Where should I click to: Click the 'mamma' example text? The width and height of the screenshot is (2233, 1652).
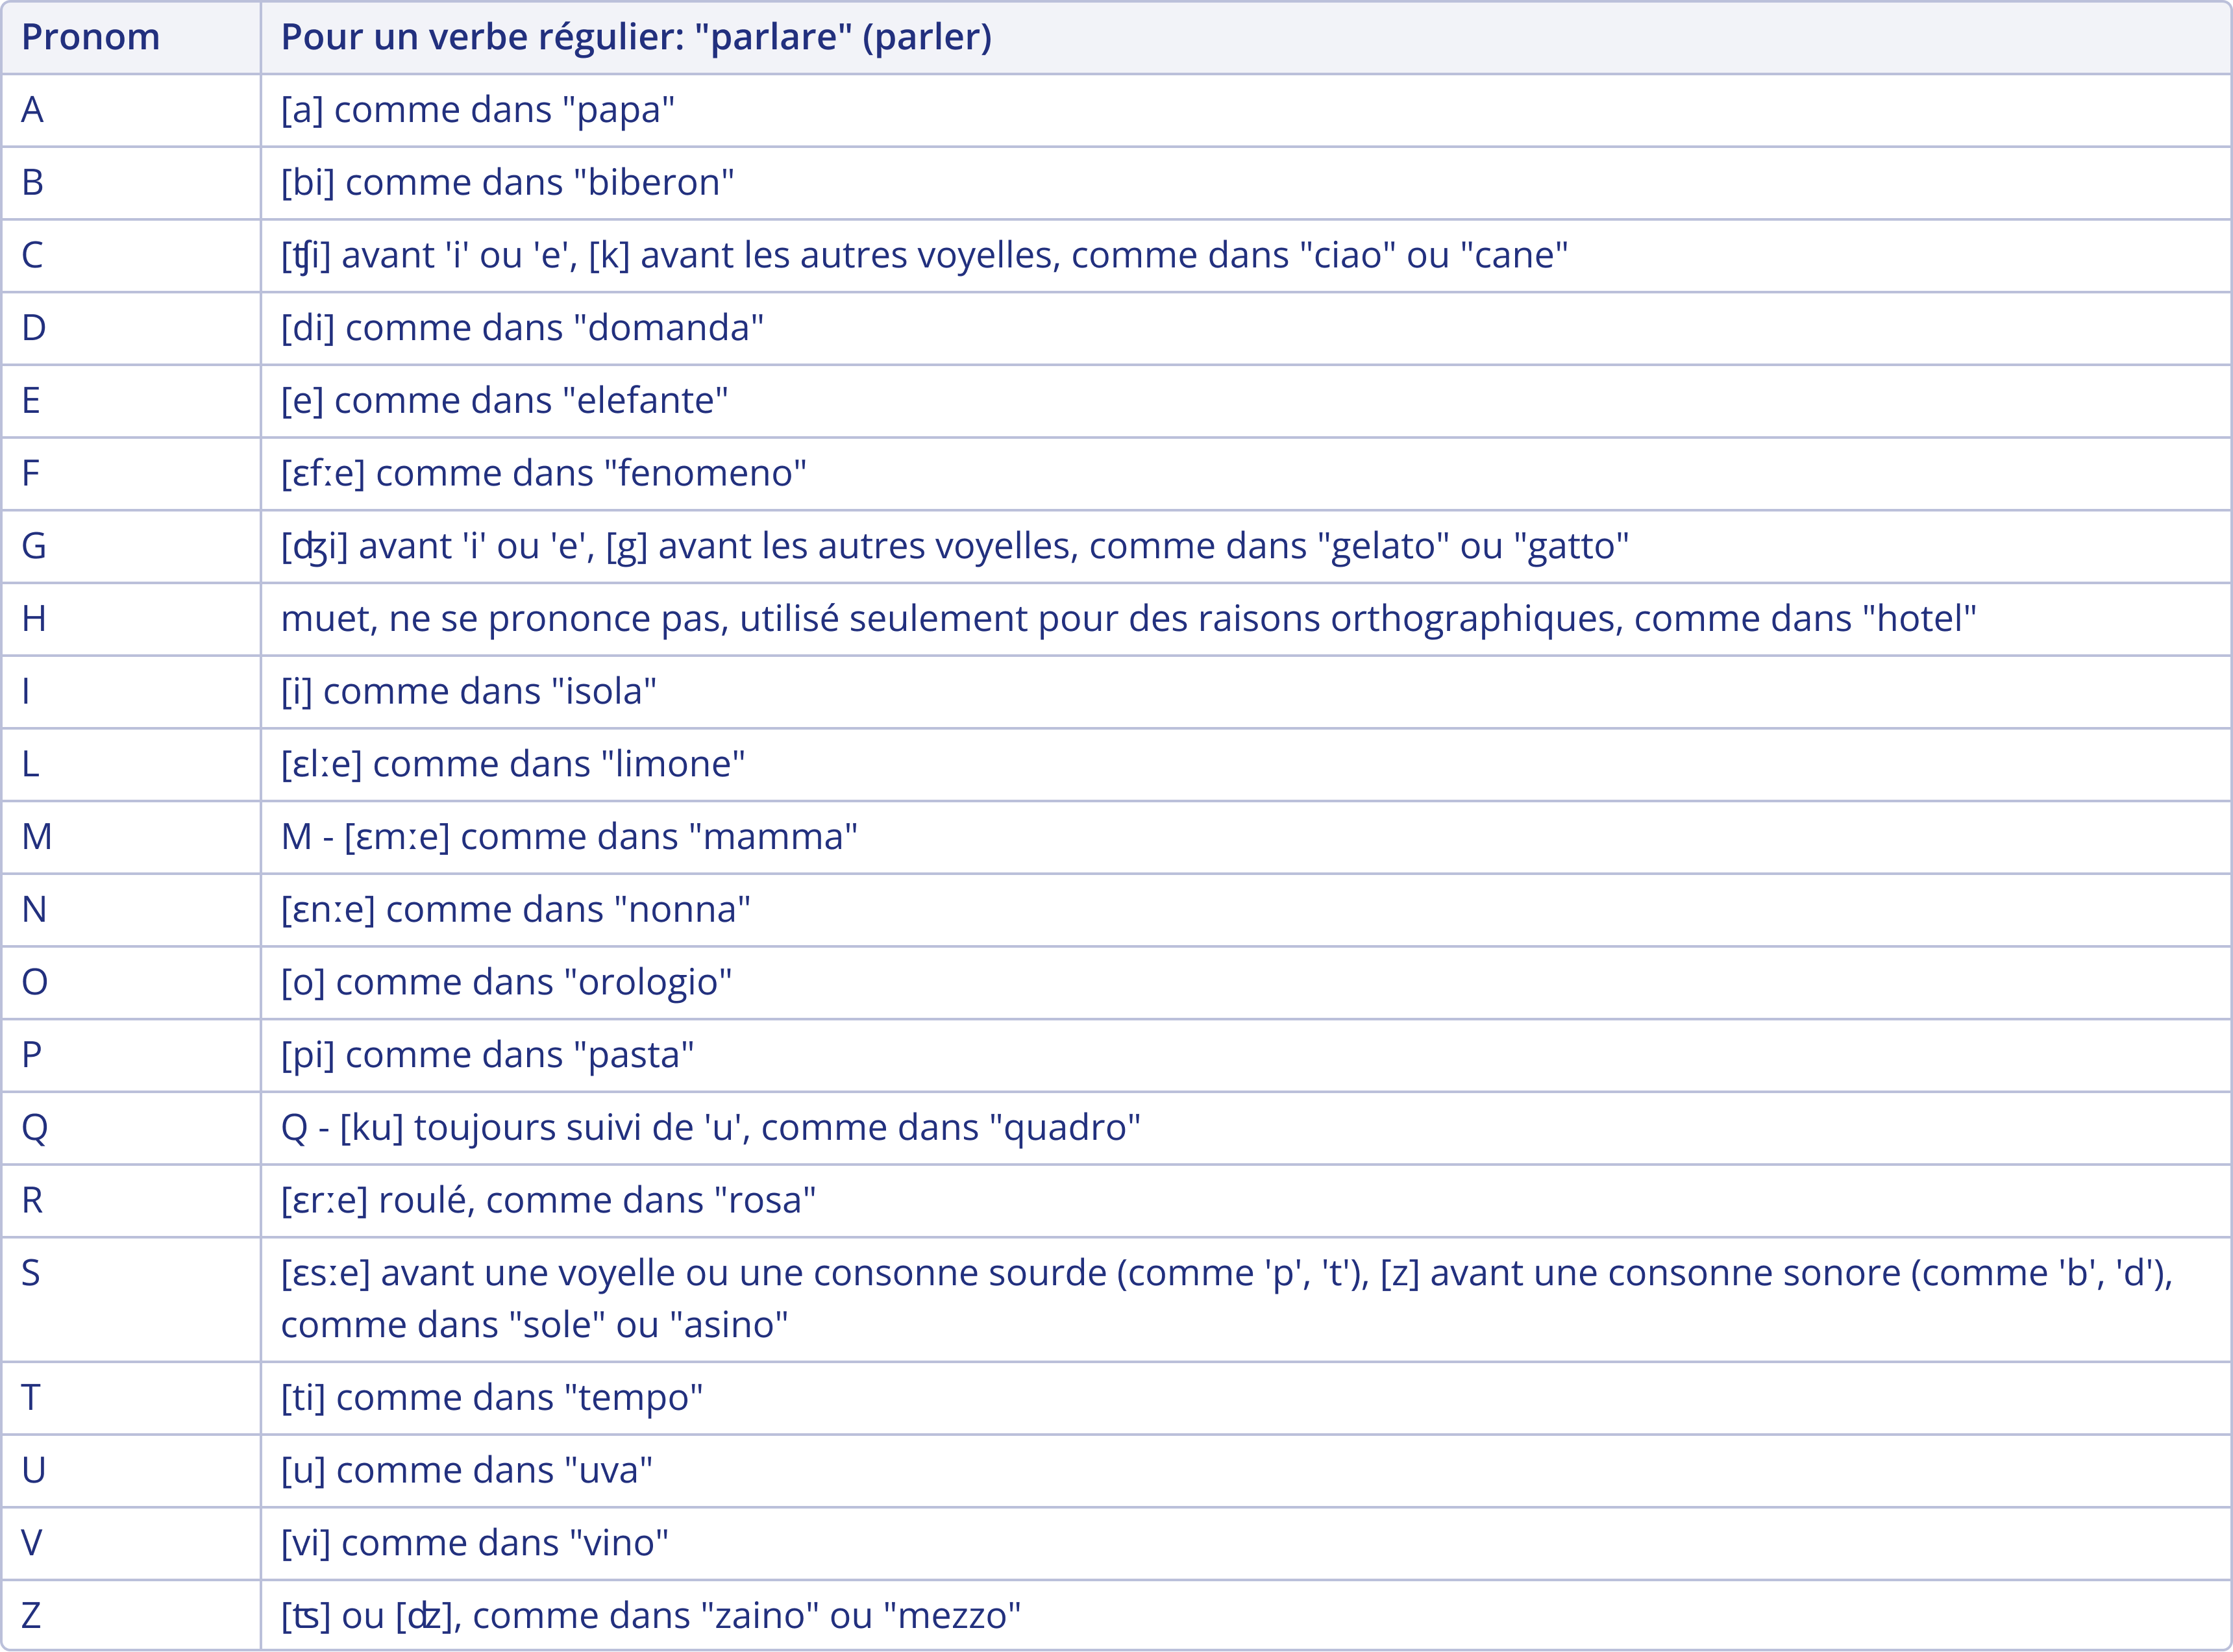(x=569, y=837)
